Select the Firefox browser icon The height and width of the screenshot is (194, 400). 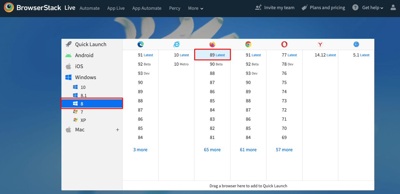[212, 44]
